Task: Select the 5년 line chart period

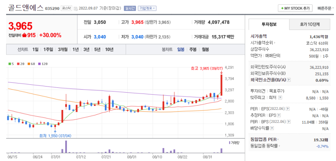Action: 97,50
